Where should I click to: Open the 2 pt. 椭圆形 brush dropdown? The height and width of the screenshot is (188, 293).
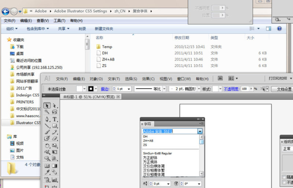[199, 89]
